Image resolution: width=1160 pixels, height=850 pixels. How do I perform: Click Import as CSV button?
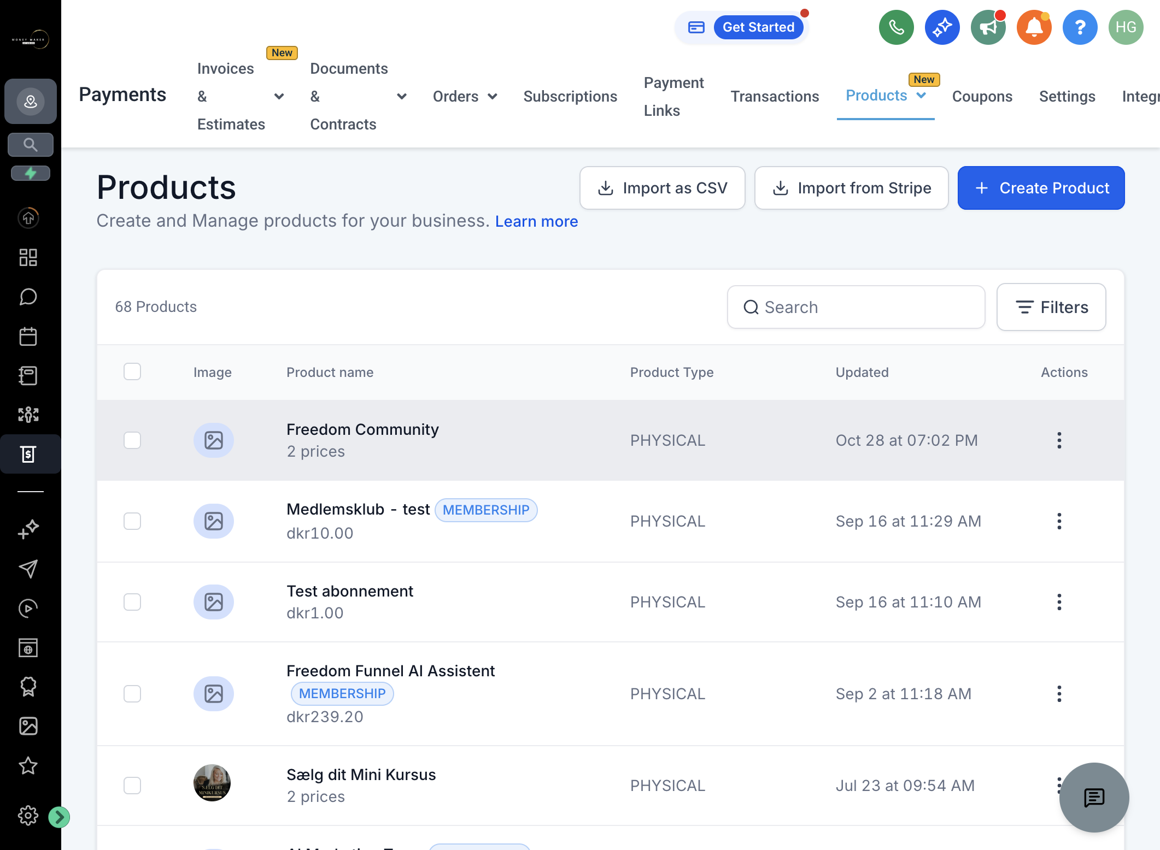coord(662,188)
